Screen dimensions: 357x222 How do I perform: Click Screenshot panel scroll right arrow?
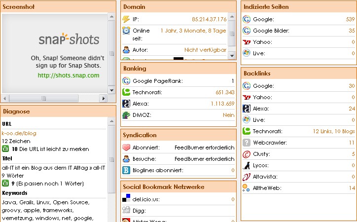tap(104, 98)
